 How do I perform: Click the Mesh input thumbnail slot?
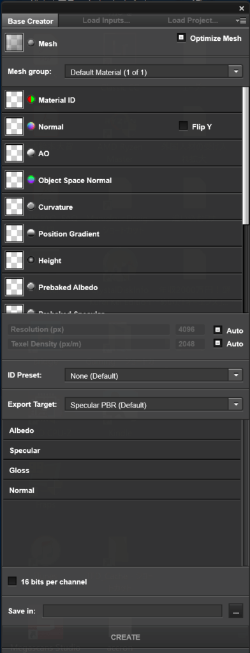coord(14,43)
